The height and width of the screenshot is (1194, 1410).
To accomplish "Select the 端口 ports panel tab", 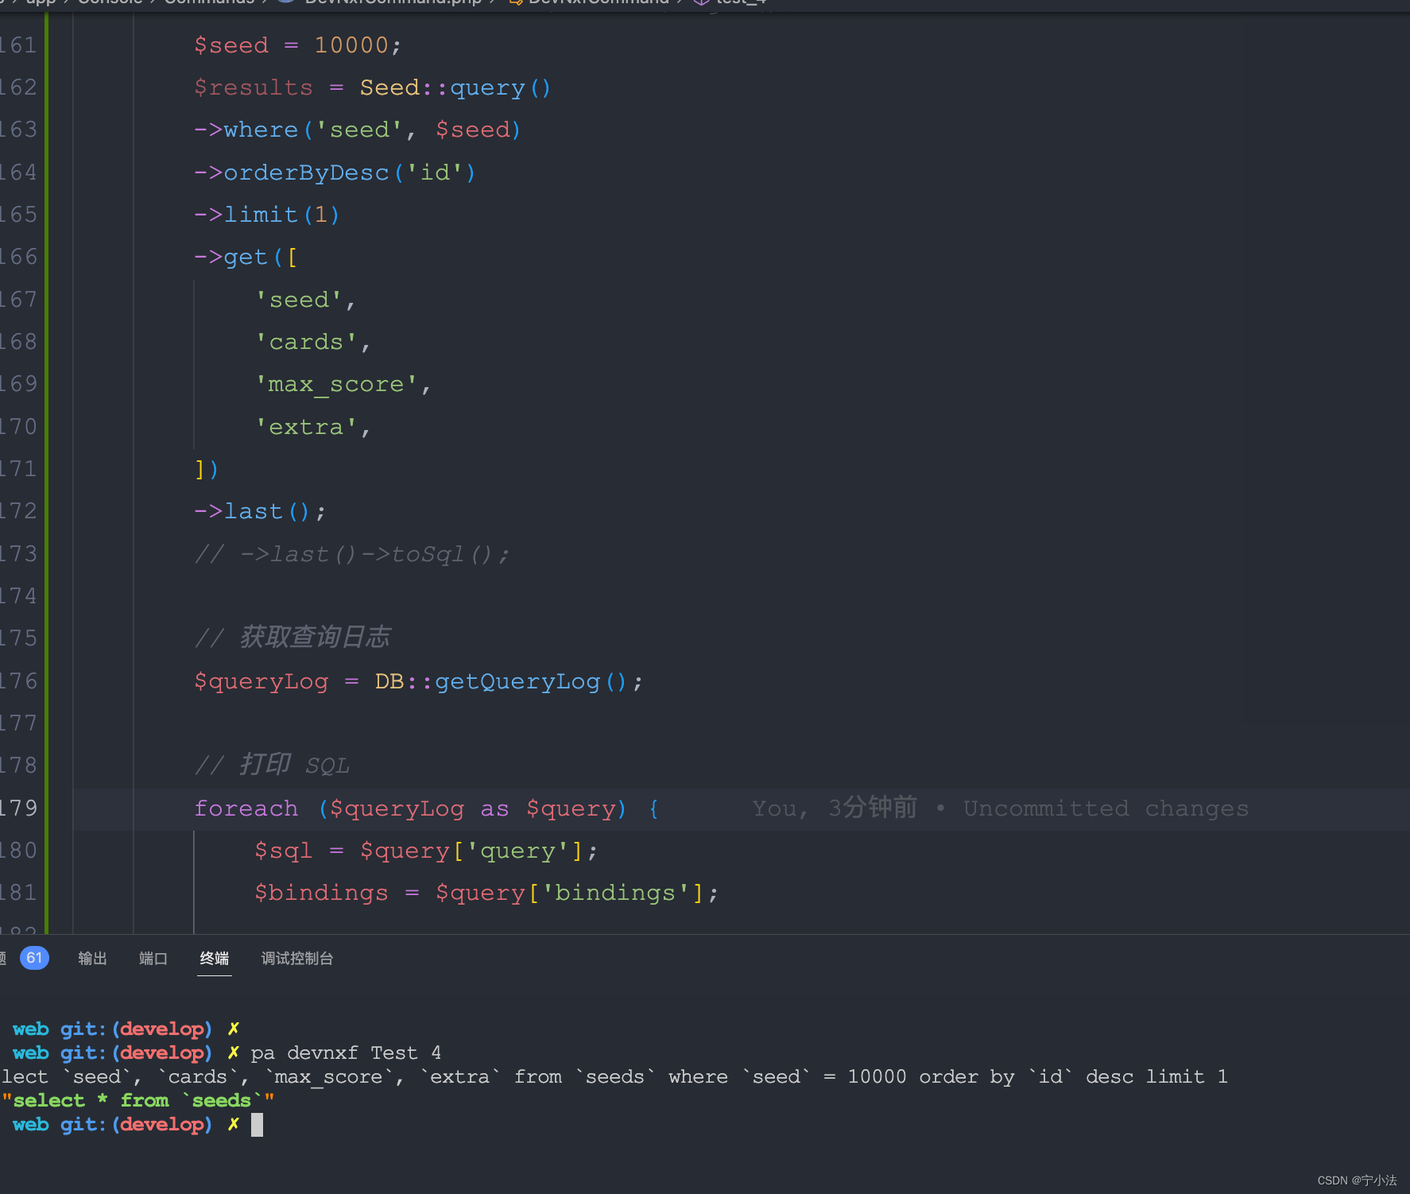I will tap(152, 958).
